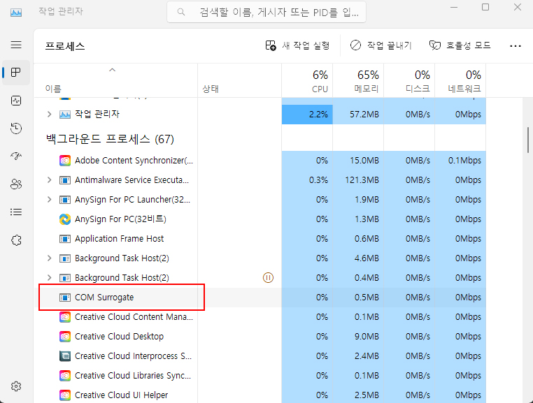
Task: Click the Task Manager app icon in title bar
Action: coord(16,13)
